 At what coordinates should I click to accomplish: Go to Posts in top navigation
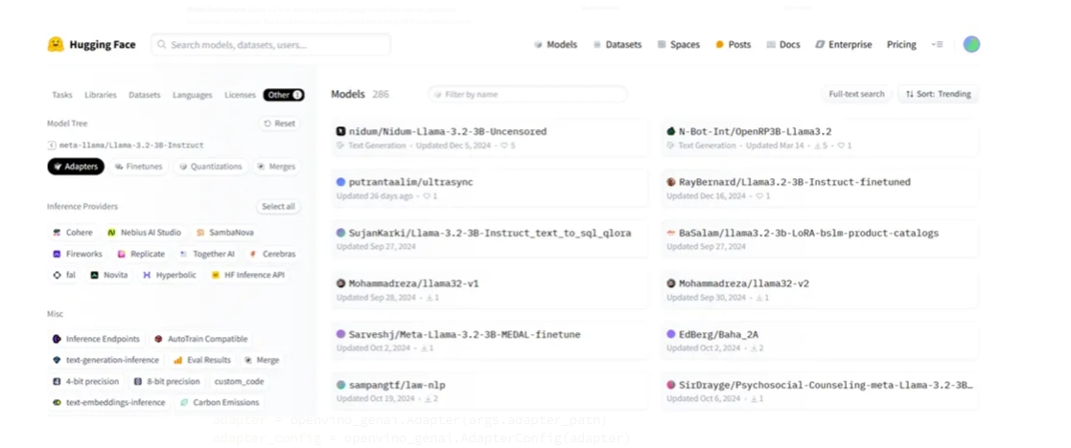pyautogui.click(x=733, y=44)
